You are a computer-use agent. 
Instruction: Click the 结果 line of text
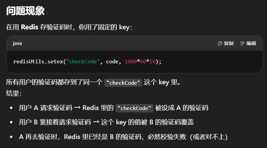coord(13,94)
